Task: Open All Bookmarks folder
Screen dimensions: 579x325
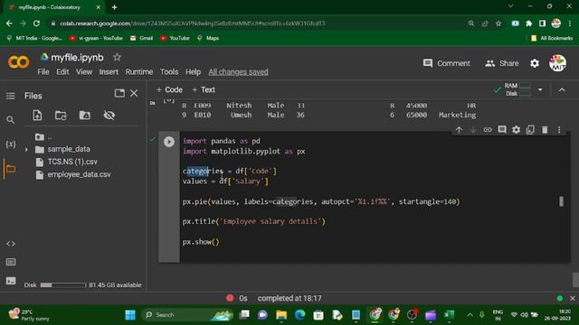Action: tap(552, 38)
